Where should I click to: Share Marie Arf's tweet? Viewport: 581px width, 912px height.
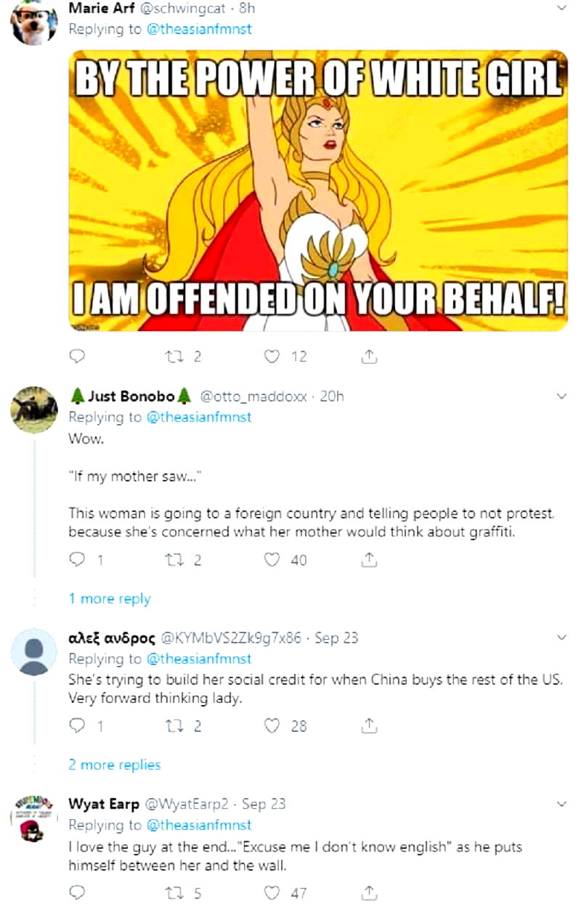point(368,357)
